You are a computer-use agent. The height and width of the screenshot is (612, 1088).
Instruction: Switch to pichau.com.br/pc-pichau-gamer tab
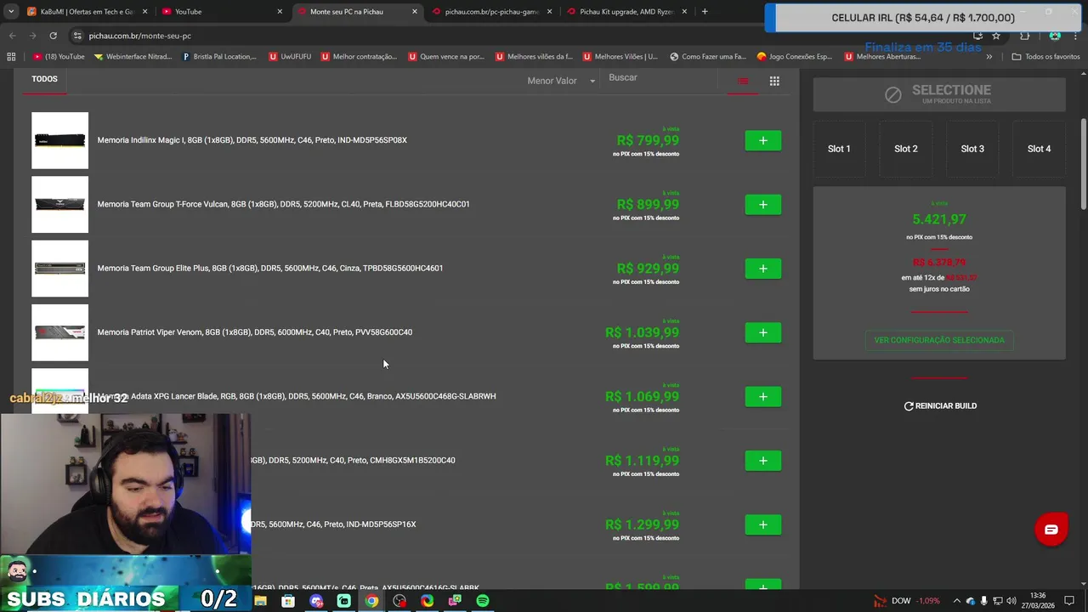pyautogui.click(x=493, y=12)
